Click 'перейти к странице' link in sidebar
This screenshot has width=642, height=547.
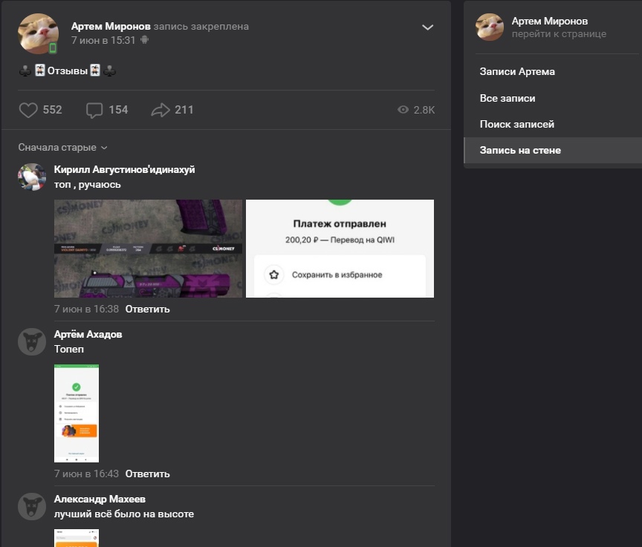point(559,34)
